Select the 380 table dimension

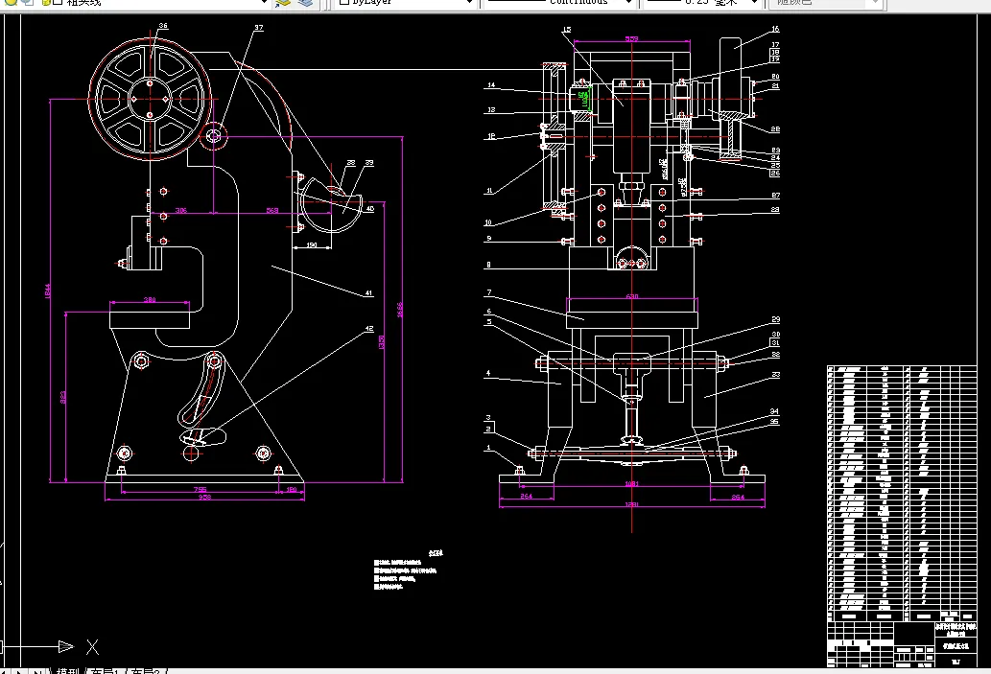click(x=150, y=299)
